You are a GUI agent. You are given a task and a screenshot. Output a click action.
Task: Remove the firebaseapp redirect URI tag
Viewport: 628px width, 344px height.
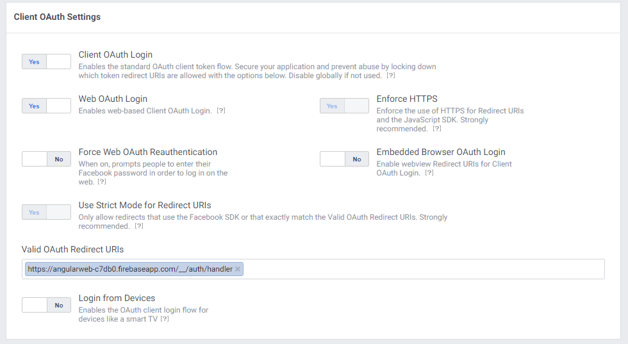[238, 269]
